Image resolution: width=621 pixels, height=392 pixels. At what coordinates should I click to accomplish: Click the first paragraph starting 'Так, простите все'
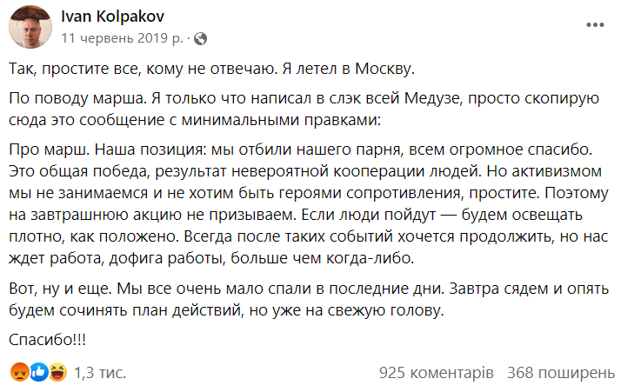[211, 69]
